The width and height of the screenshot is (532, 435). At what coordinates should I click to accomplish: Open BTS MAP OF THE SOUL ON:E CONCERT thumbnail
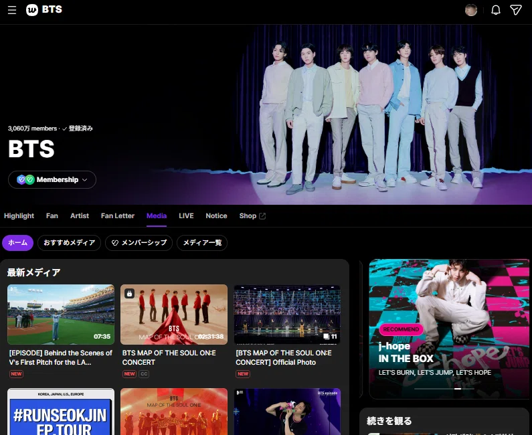(x=174, y=315)
